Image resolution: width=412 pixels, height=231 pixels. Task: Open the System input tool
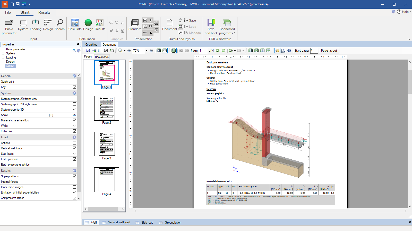23,25
